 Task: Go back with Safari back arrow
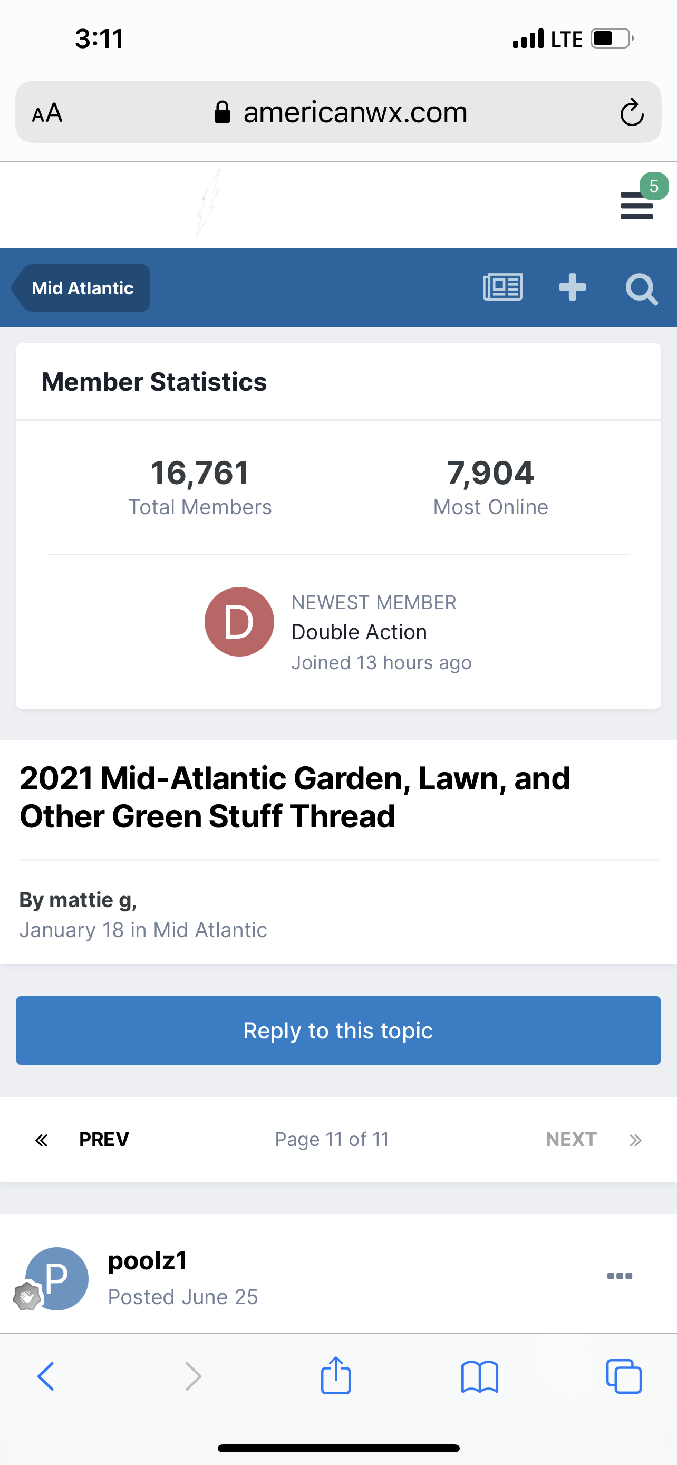46,1376
